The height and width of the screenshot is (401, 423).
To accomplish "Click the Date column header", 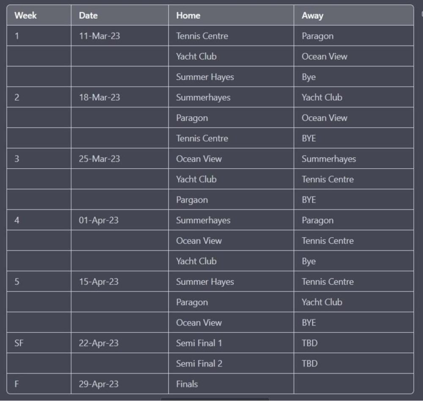I will tap(120, 15).
